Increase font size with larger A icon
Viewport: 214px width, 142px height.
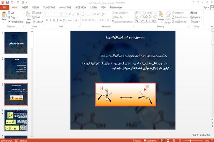tap(70, 14)
